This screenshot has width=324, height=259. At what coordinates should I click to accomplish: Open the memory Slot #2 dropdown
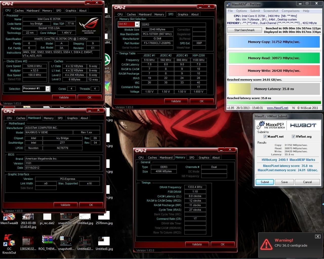(137, 24)
